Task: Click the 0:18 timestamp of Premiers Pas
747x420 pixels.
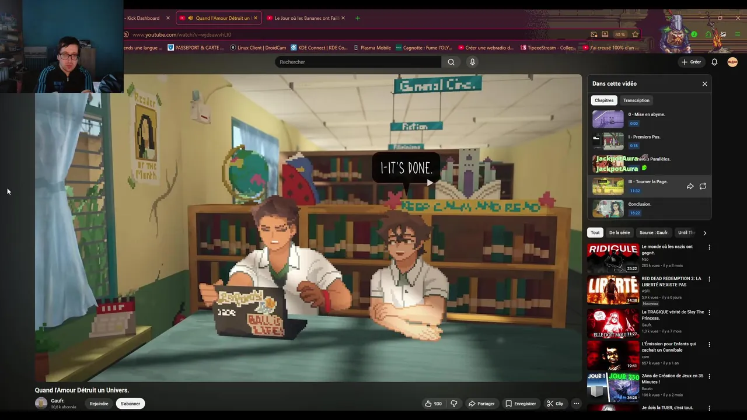Action: click(x=634, y=146)
